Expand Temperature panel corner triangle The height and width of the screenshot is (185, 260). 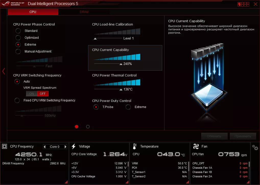187,182
